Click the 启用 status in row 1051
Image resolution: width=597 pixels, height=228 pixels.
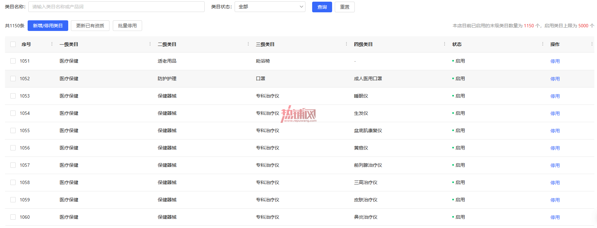click(x=459, y=61)
